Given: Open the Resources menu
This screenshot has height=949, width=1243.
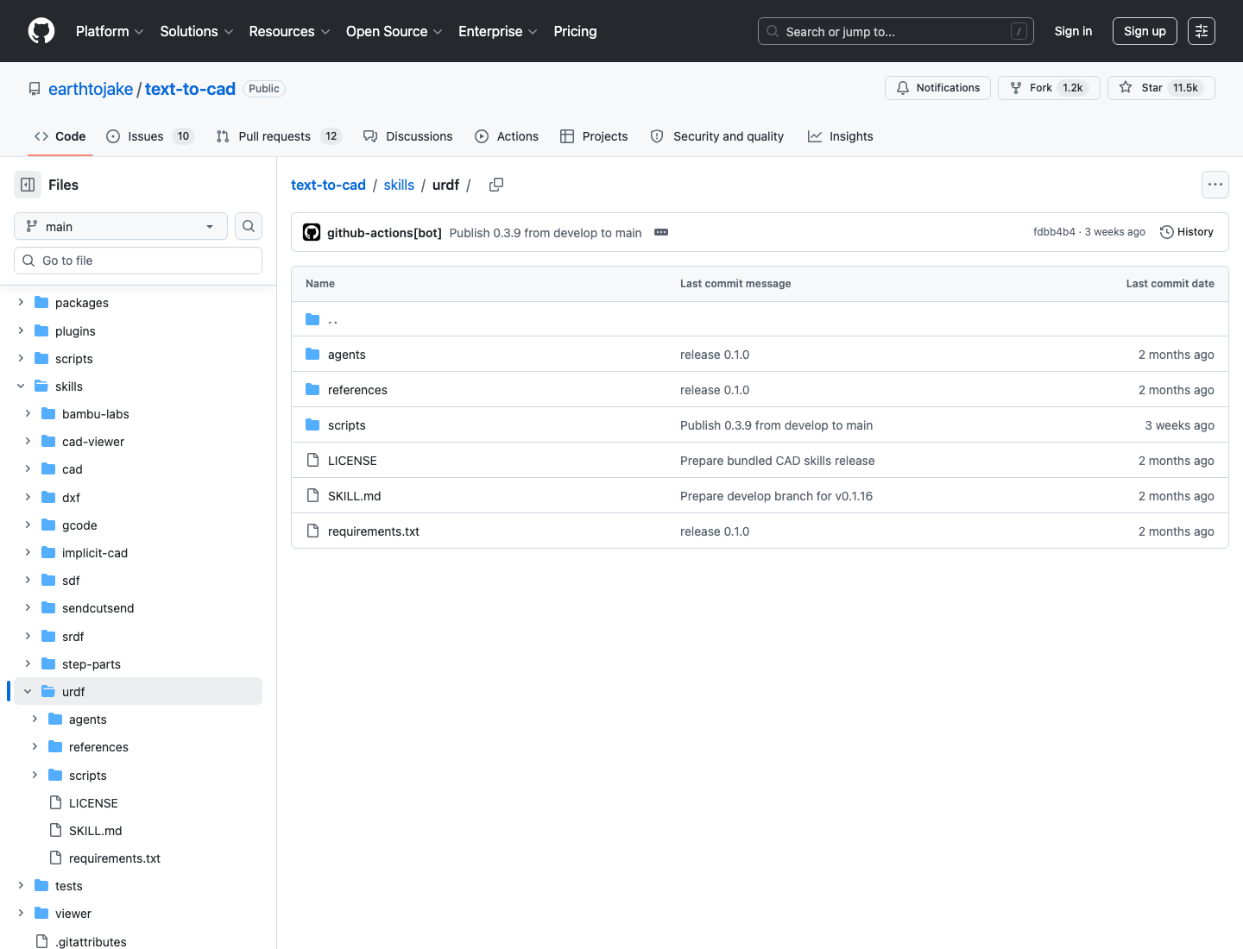Looking at the screenshot, I should [x=289, y=31].
